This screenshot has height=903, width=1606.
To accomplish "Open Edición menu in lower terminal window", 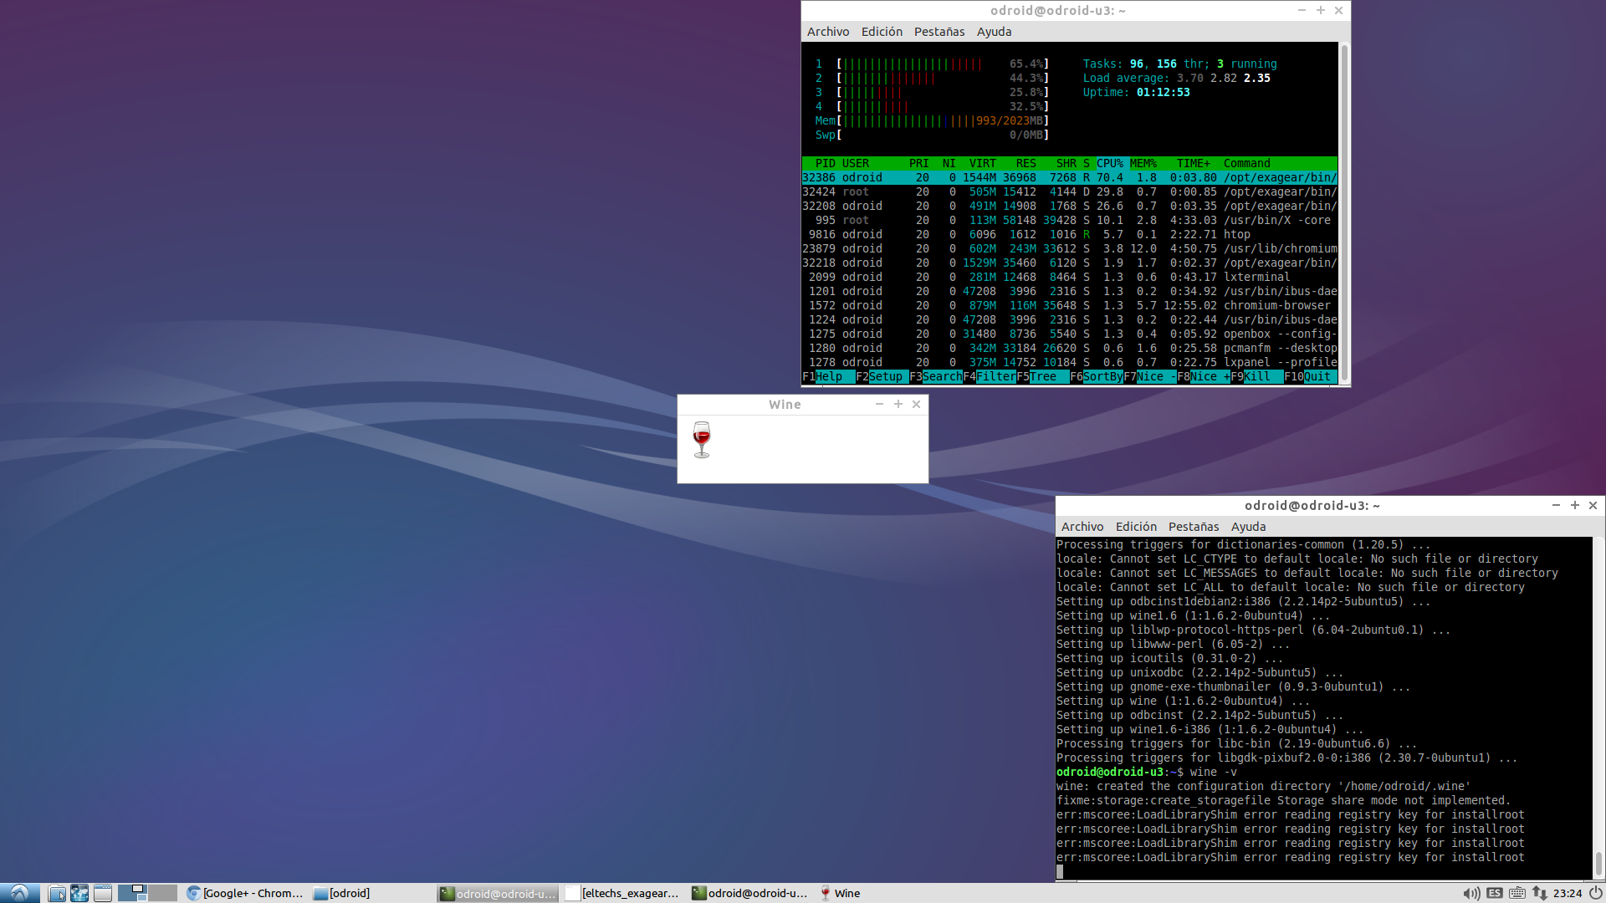I will pos(1136,527).
